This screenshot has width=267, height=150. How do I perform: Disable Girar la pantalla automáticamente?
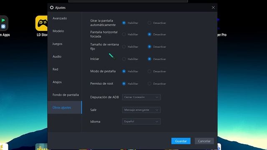(149, 23)
